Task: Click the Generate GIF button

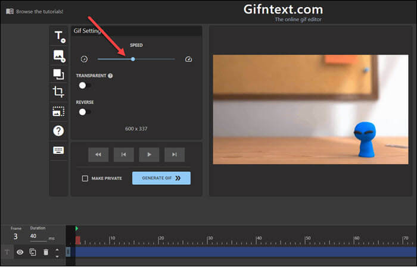Action: pos(161,178)
